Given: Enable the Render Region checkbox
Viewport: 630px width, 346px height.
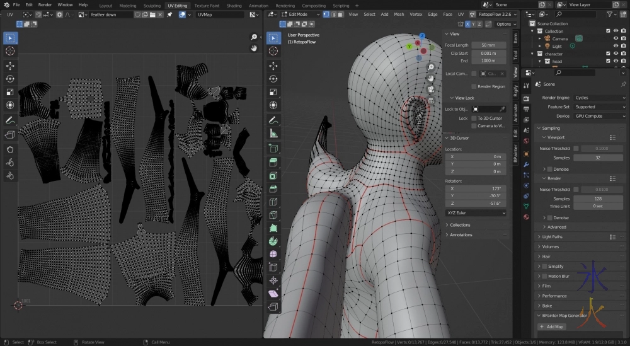Looking at the screenshot, I should click(474, 86).
